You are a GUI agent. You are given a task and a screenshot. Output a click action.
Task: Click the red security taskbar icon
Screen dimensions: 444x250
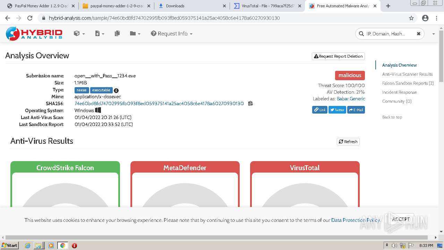(74, 245)
